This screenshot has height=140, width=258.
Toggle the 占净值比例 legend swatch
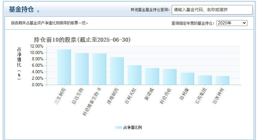tap(118, 127)
